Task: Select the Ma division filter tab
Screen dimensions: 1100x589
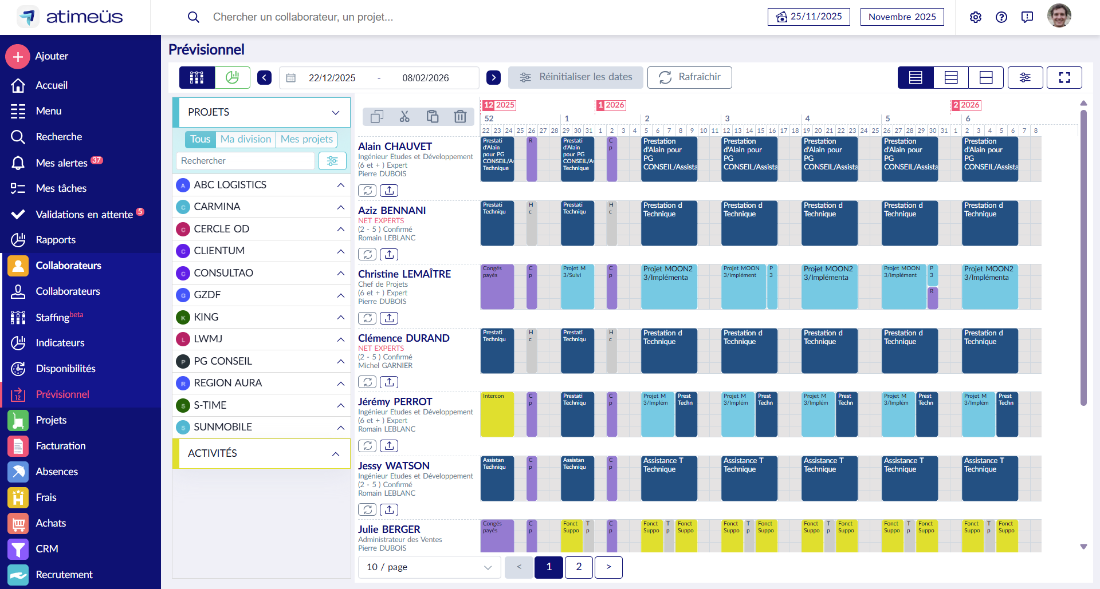Action: coord(246,139)
